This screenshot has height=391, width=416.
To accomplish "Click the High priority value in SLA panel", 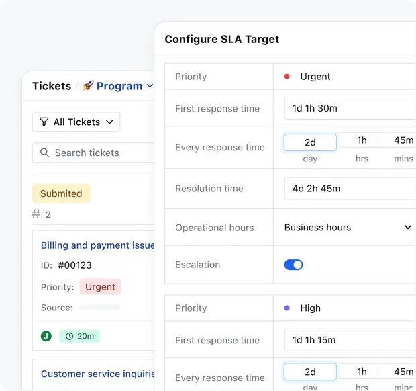I will click(310, 308).
